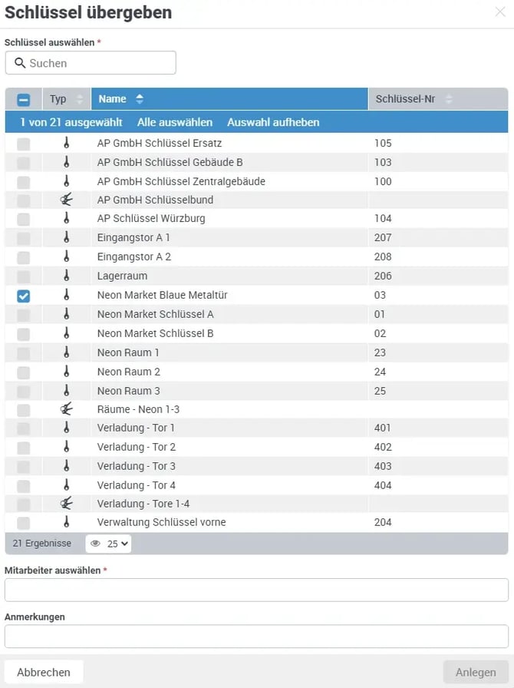Check Verwaltung Schlüssel vorne checkbox
Viewport: 514px width, 688px height.
[x=23, y=523]
